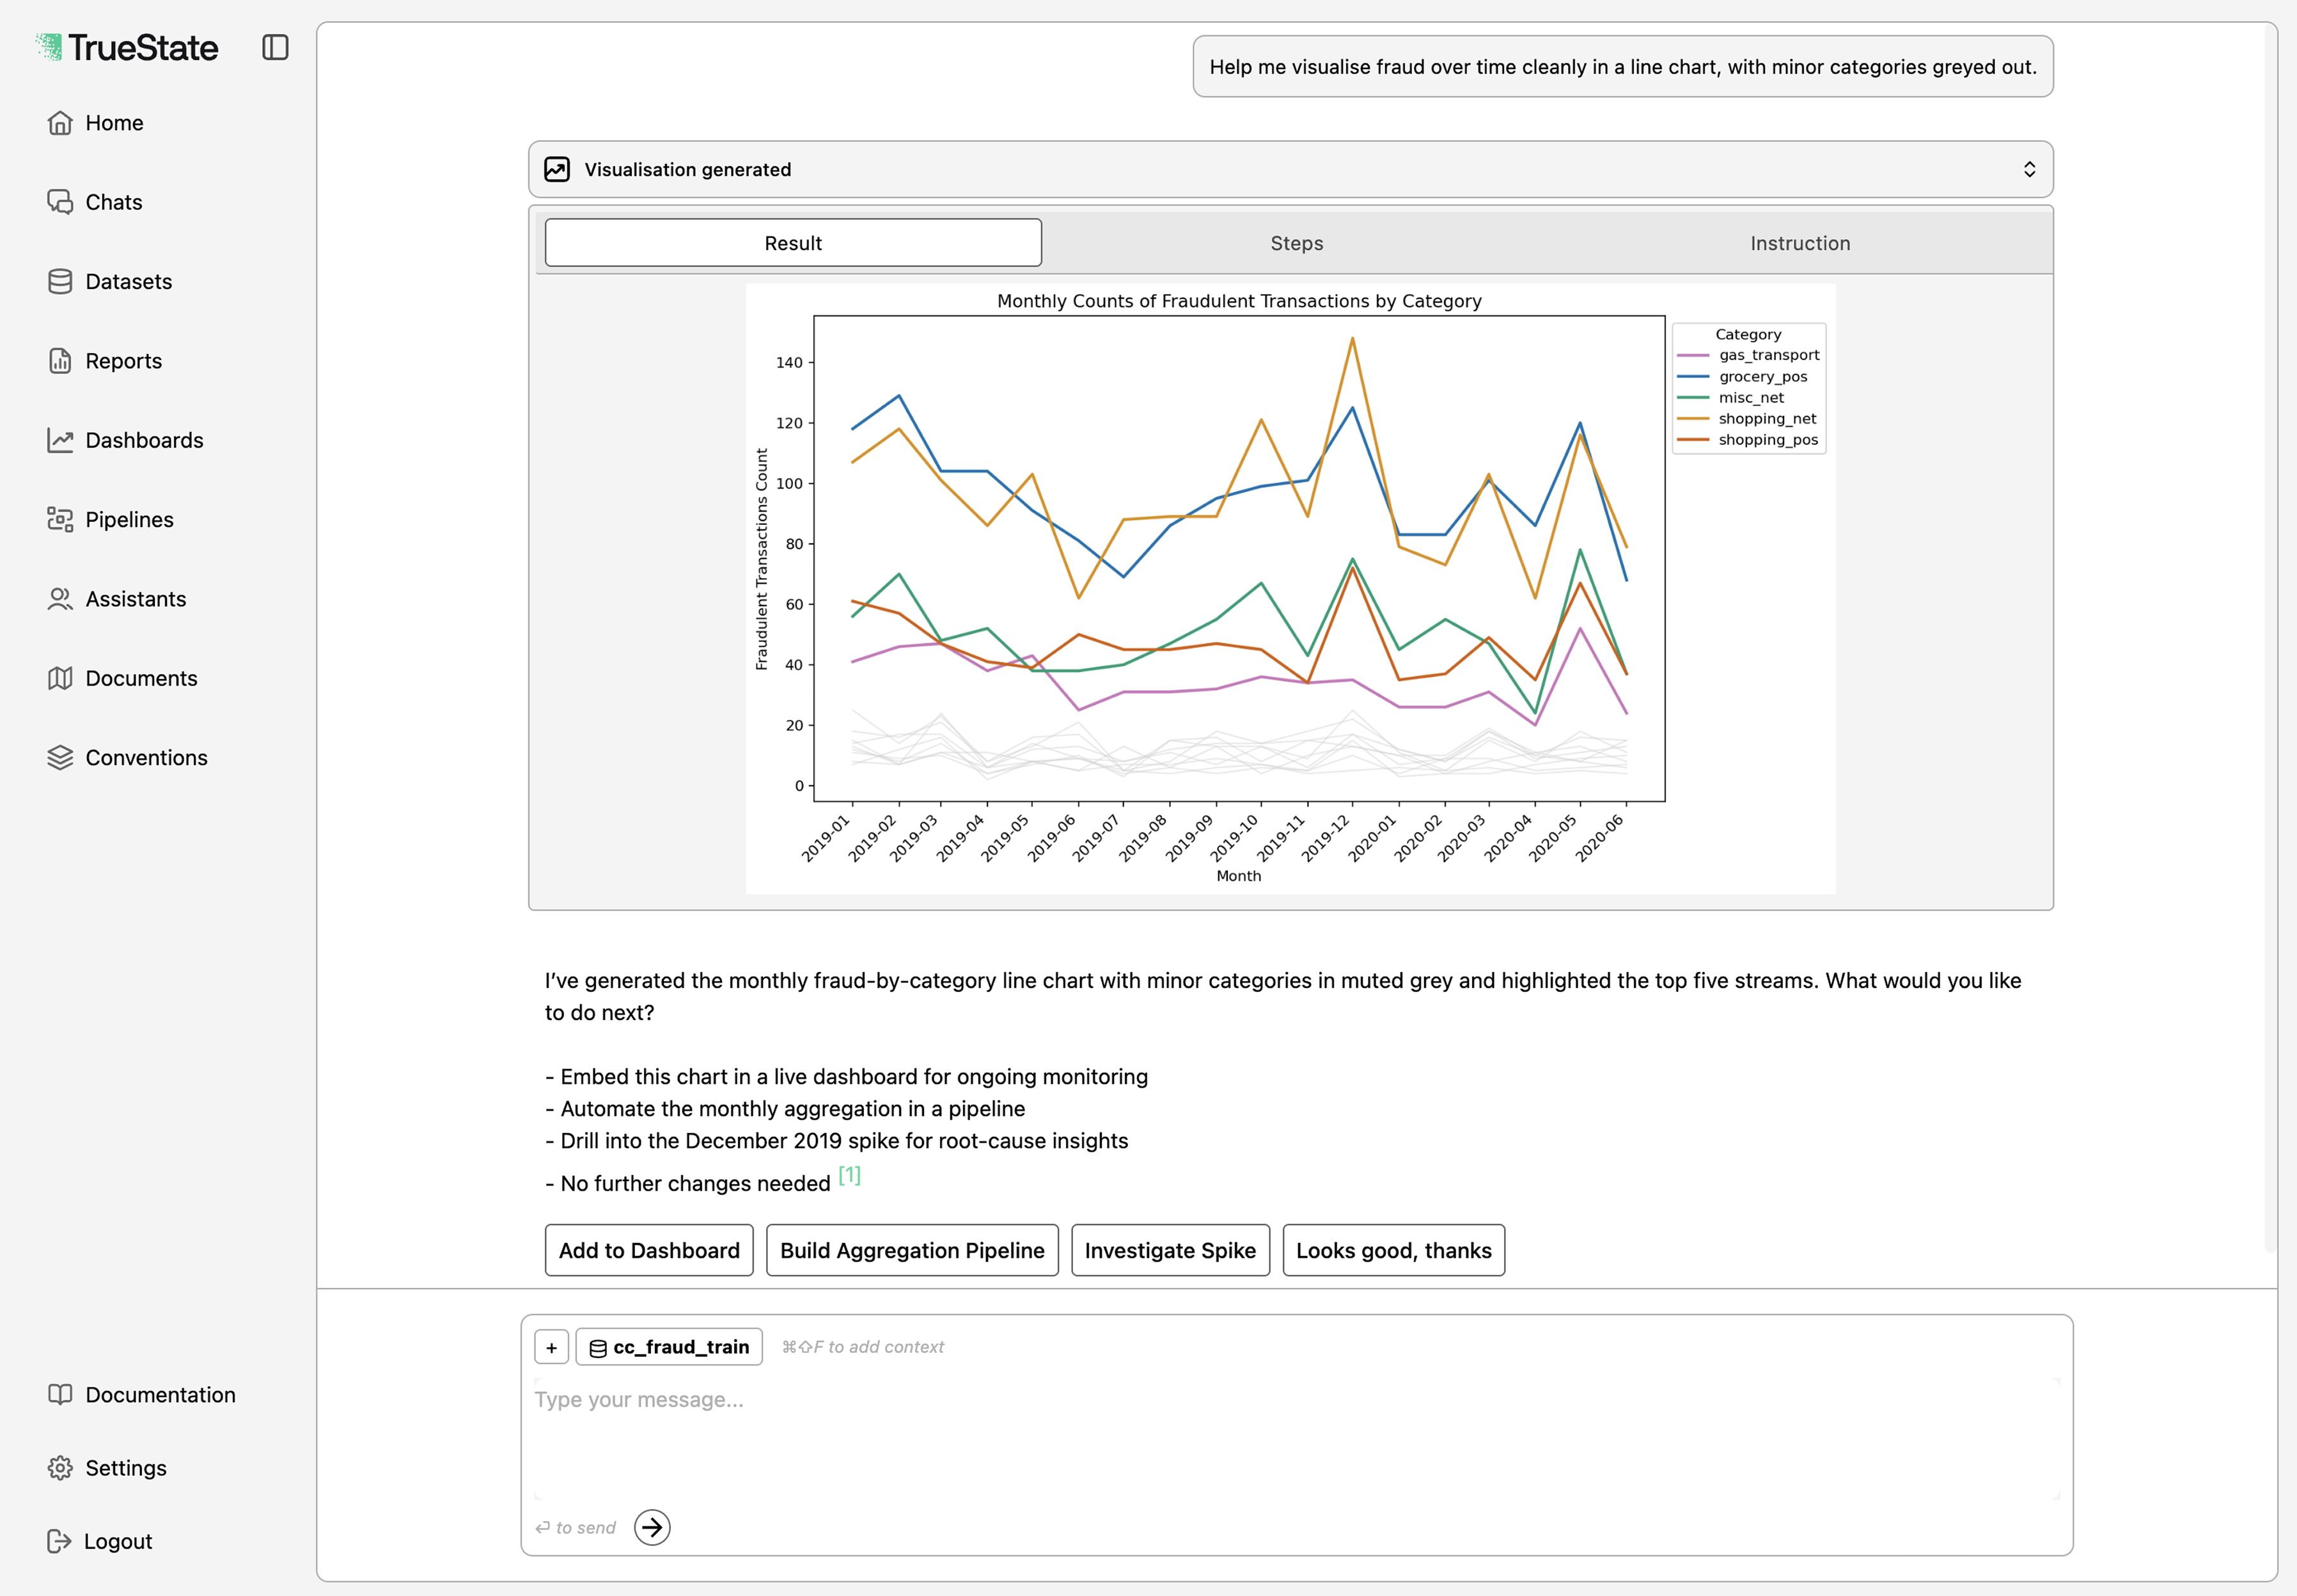Open the Chats section in the sidebar
This screenshot has height=1596, width=2297.
click(x=113, y=202)
